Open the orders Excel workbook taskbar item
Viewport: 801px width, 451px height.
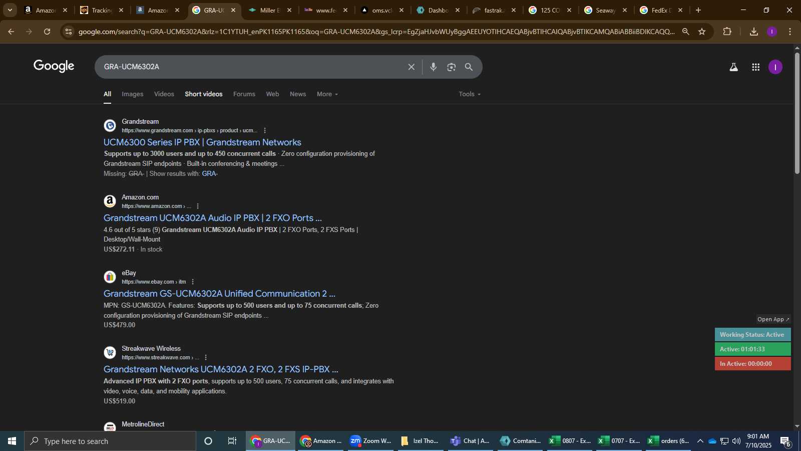tap(669, 441)
